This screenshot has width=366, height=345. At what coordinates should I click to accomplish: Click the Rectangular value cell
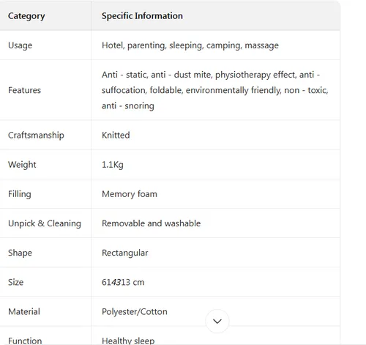click(125, 253)
